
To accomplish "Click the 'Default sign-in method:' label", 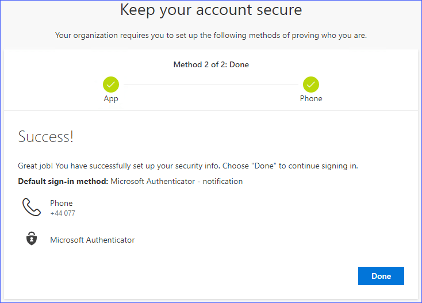I will coord(63,182).
